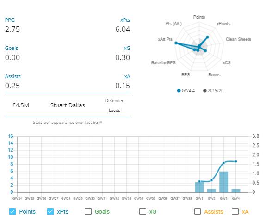Click the xA stat label
The height and width of the screenshot is (222, 266).
point(127,76)
